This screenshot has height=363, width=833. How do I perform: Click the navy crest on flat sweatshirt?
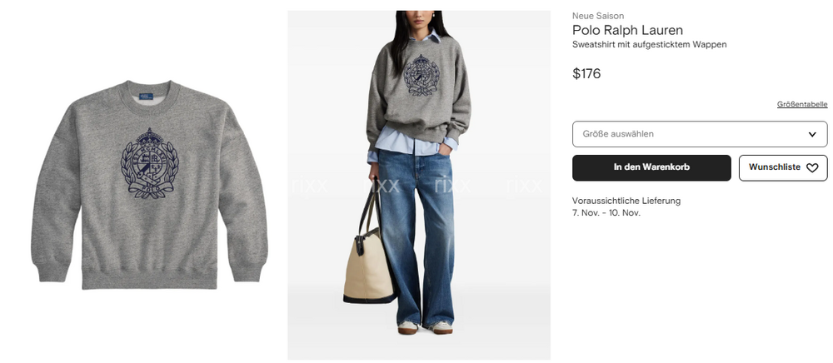[150, 163]
